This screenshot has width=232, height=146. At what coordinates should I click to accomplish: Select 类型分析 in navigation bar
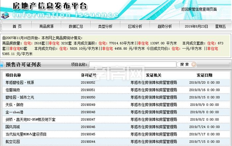tap(105, 26)
